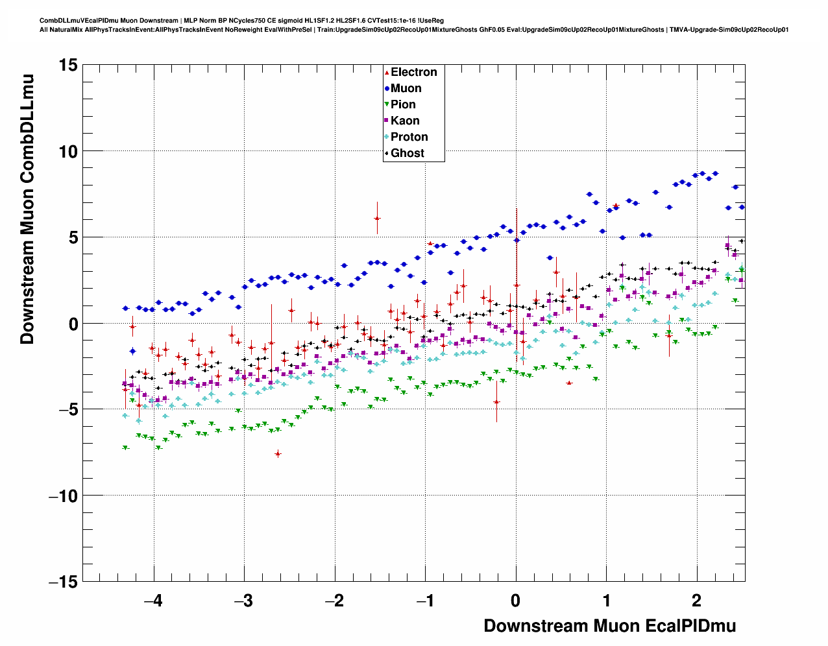The width and height of the screenshot is (828, 646).
Task: Click the x-axis tick label 0
Action: [x=516, y=601]
